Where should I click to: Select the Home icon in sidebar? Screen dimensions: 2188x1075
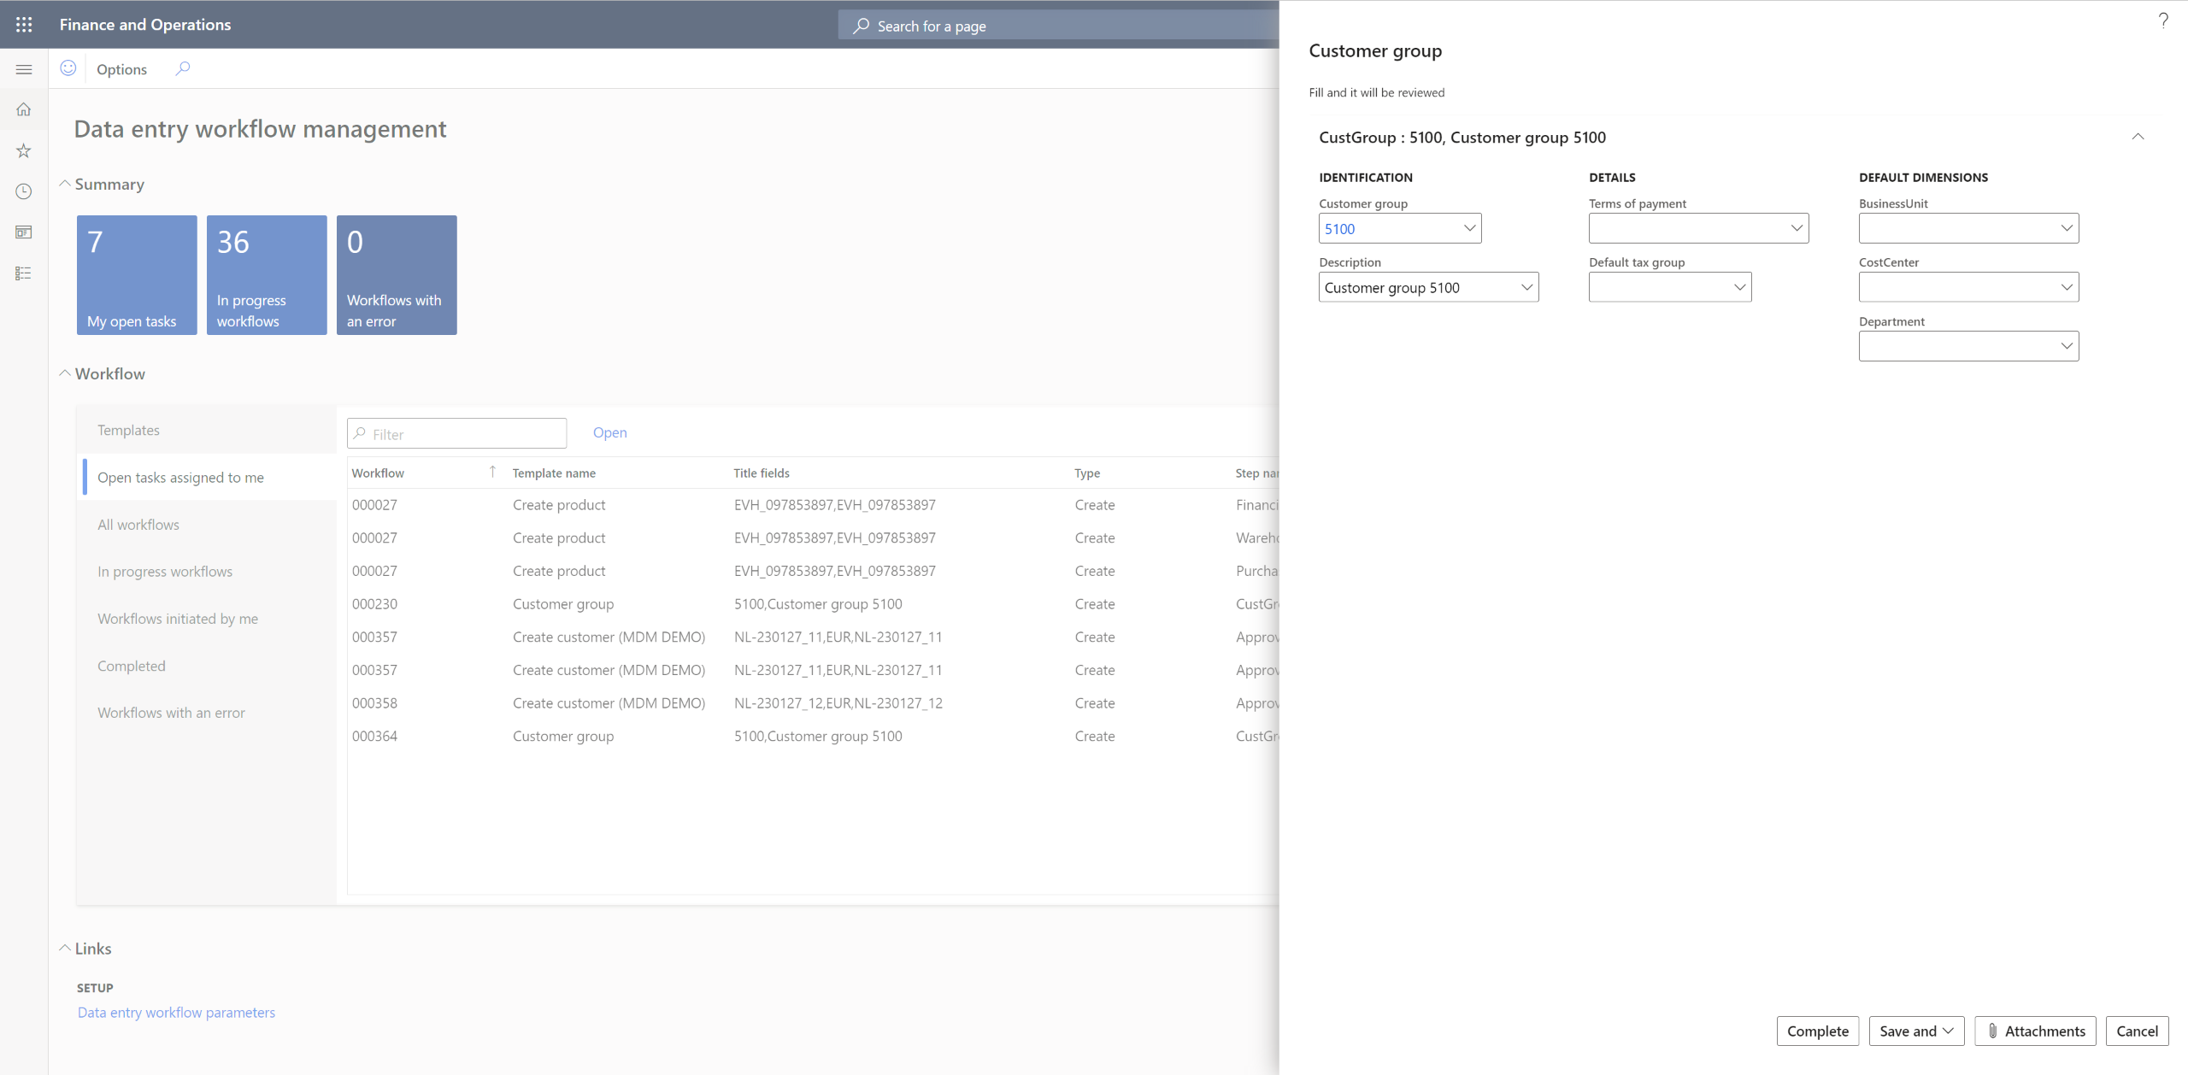pos(22,109)
